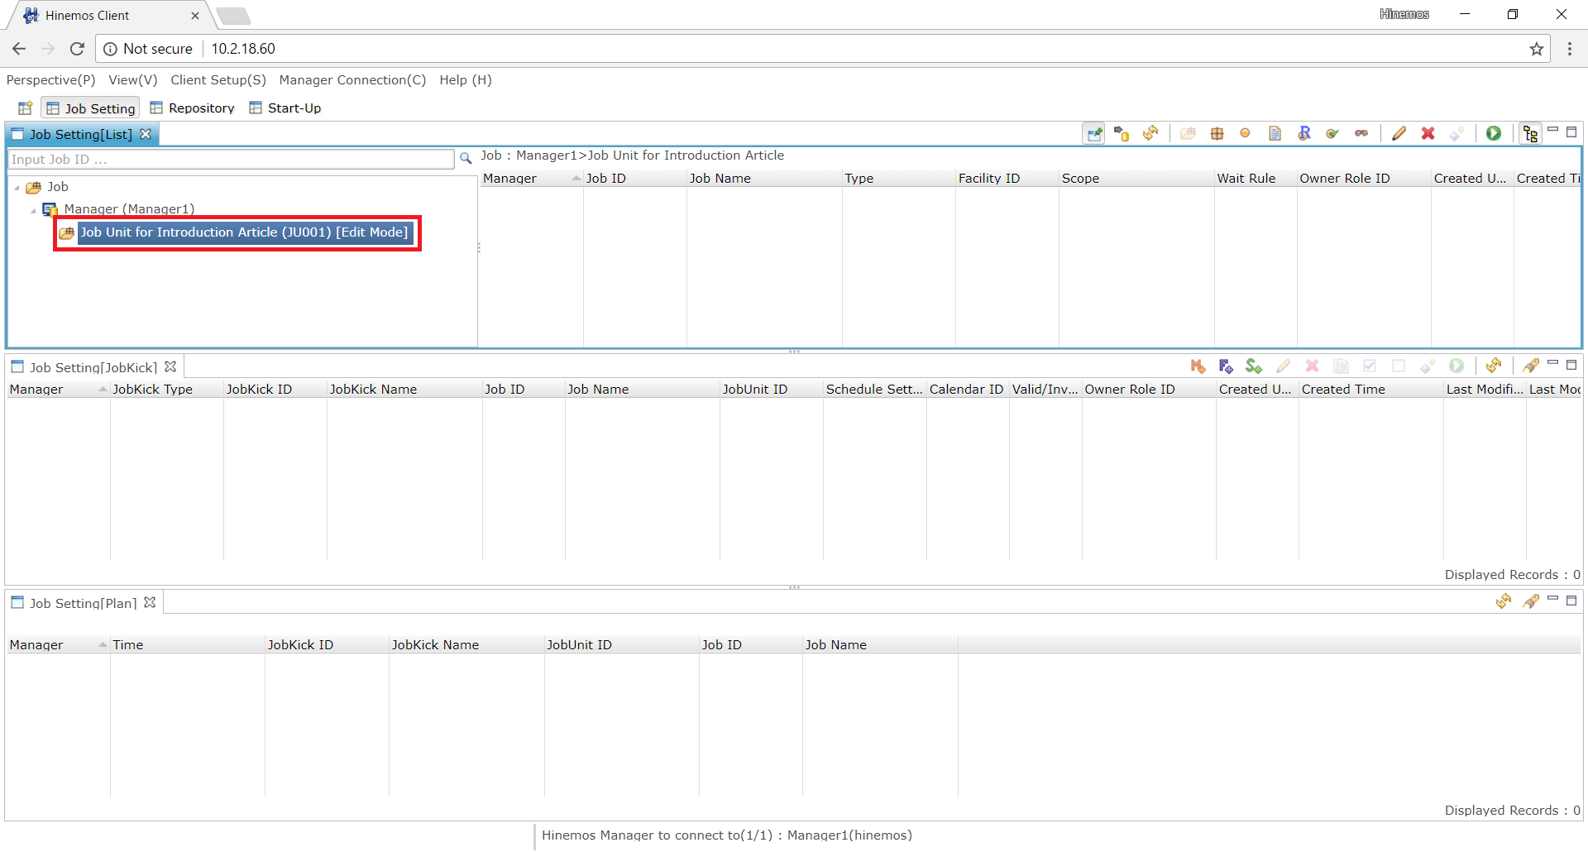Click the Create Job Unit icon
This screenshot has width=1588, height=852.
1188,134
